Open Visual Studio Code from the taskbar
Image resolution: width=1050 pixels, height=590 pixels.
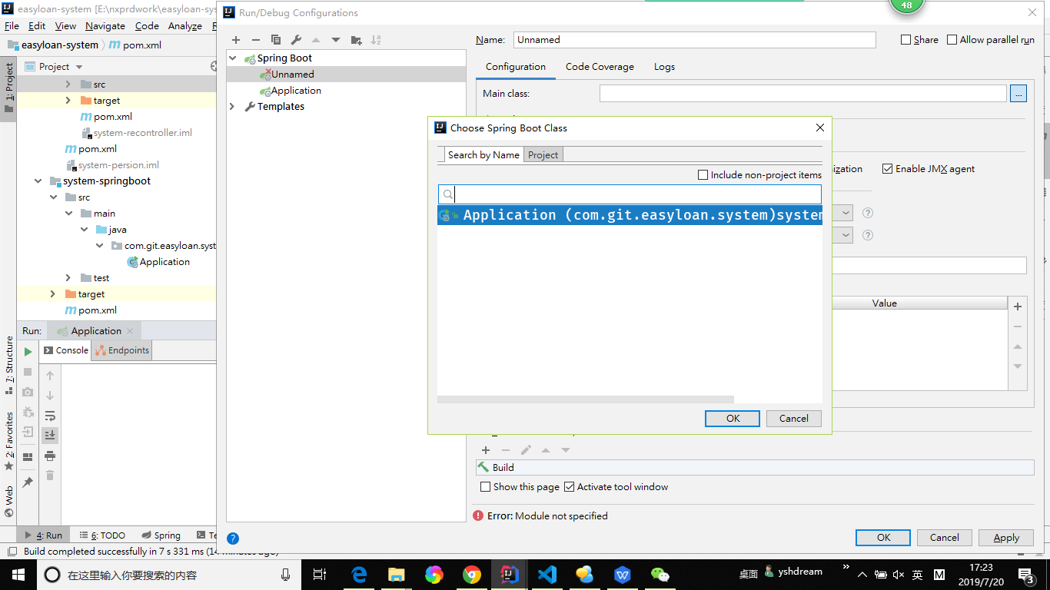point(547,575)
